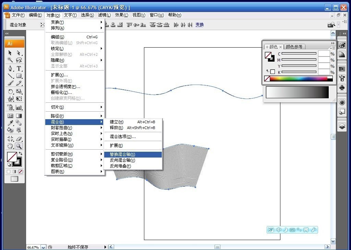This screenshot has width=351, height=250.
Task: Open the Color panel from the right dock
Action: pyautogui.click(x=342, y=46)
